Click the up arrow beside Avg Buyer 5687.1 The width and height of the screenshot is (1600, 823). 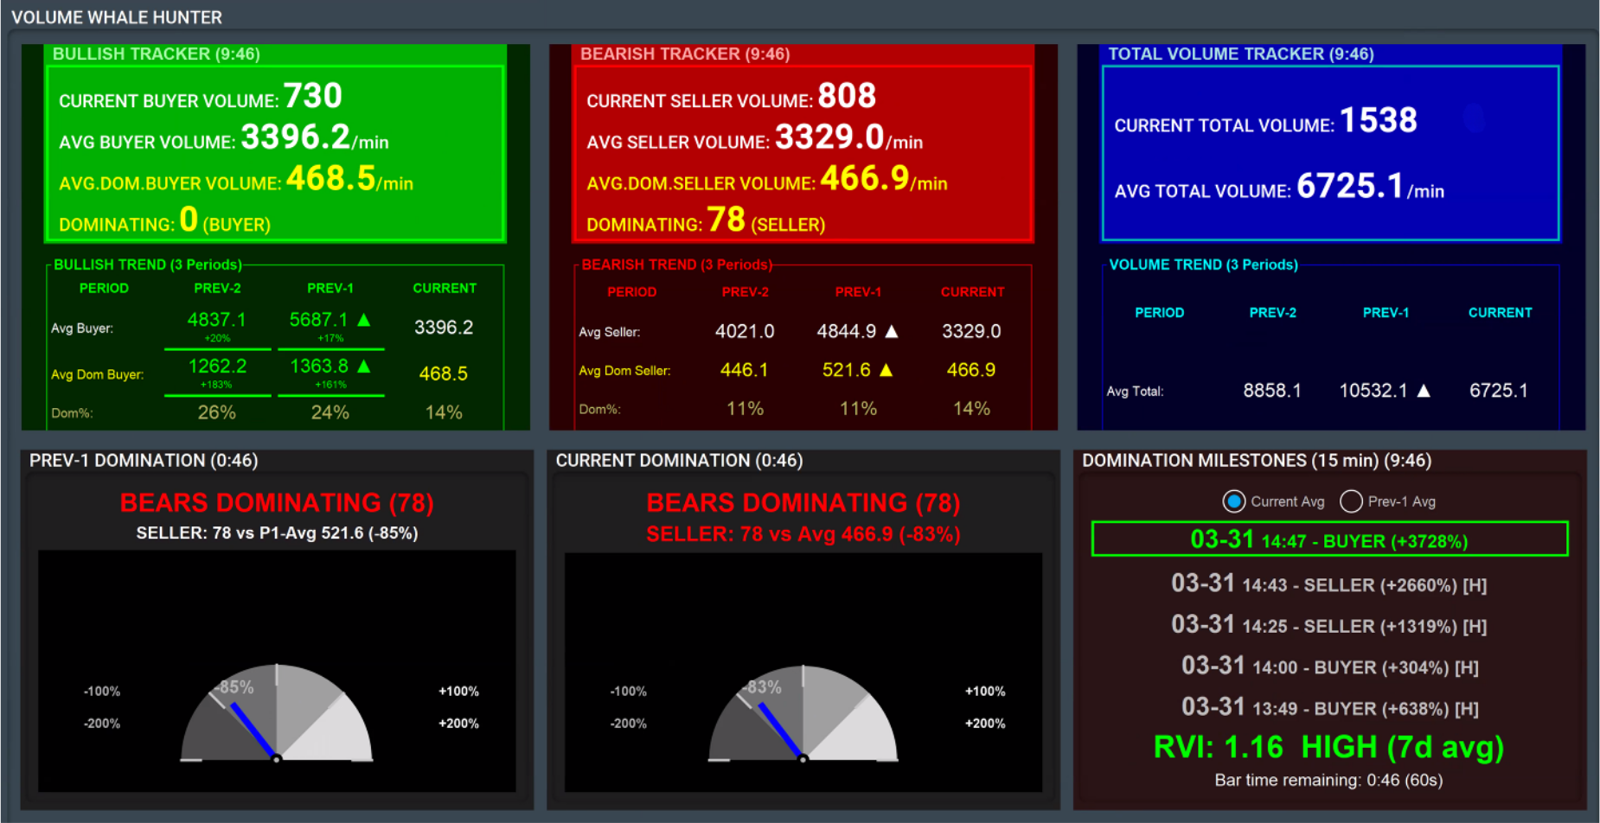coord(364,320)
